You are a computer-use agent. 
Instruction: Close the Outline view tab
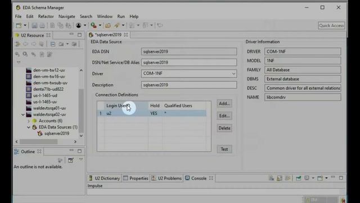39,152
